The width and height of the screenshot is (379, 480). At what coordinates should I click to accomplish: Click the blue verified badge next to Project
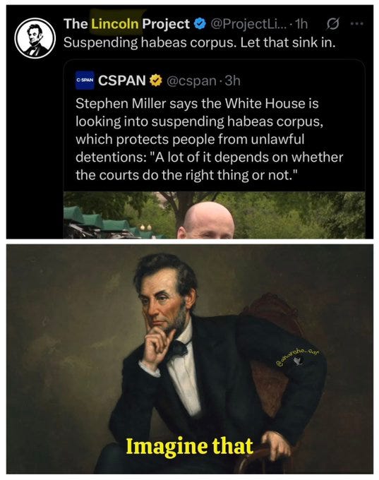pyautogui.click(x=200, y=24)
